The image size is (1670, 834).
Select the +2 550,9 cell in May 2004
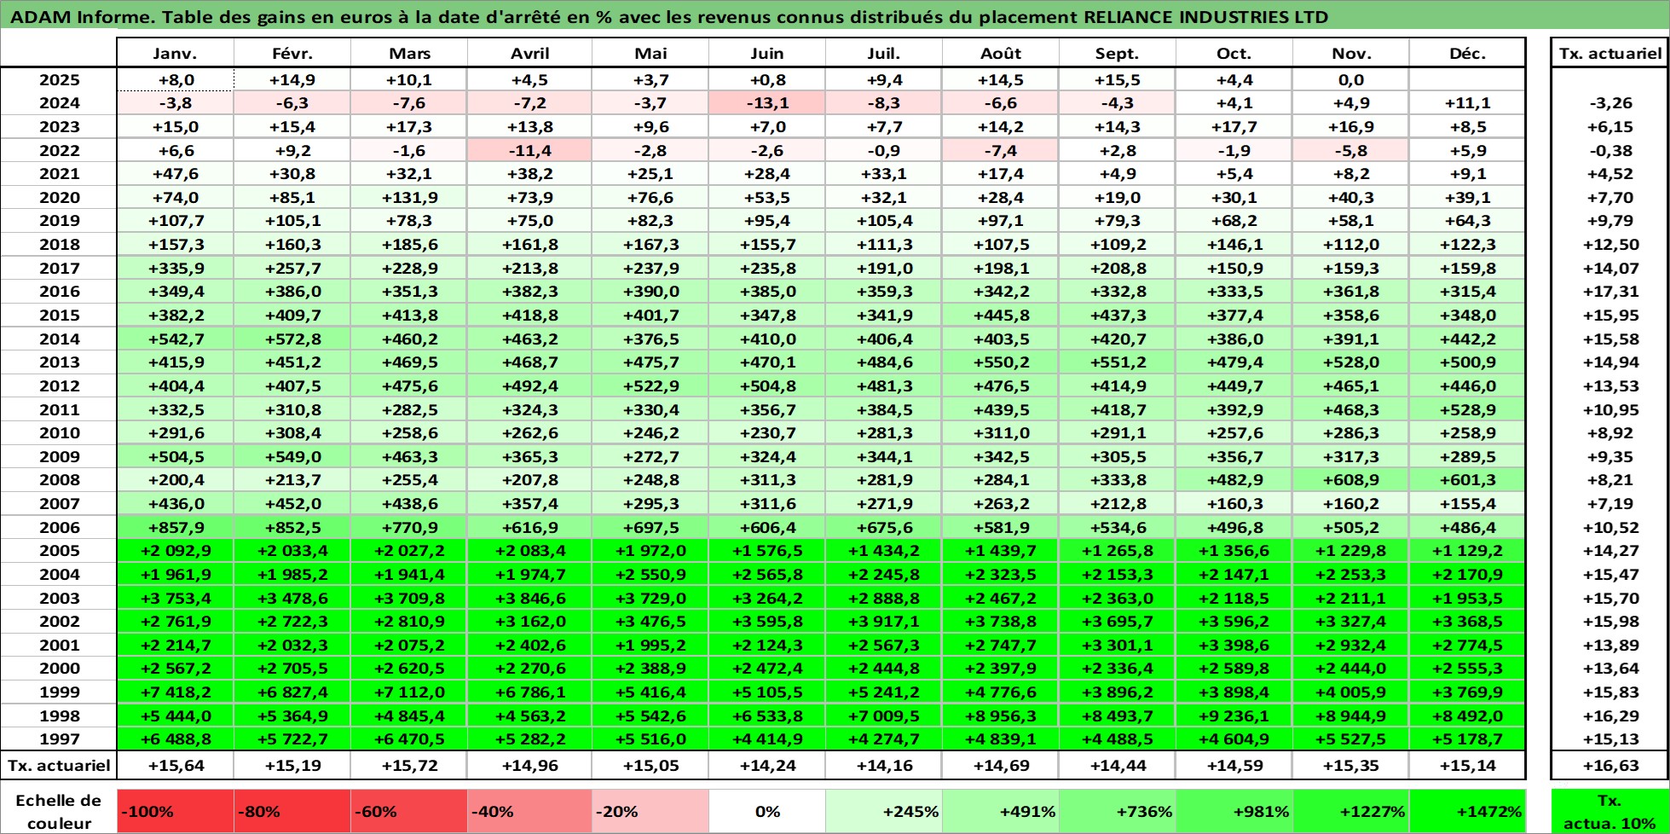point(650,575)
